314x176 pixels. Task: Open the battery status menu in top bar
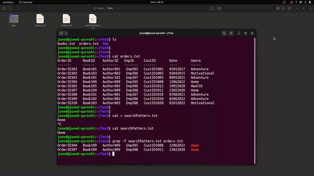(310, 2)
